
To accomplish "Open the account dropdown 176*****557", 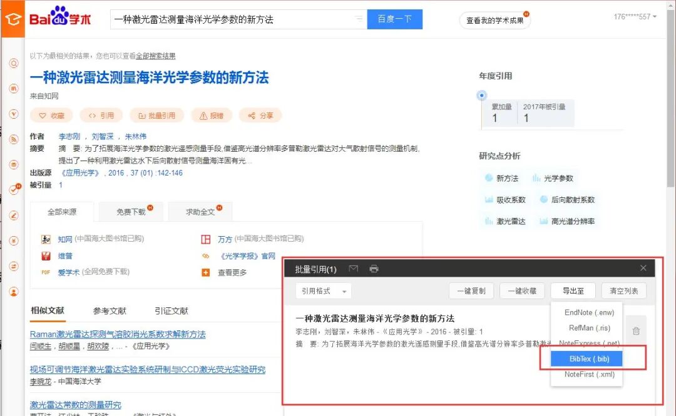I will point(635,17).
